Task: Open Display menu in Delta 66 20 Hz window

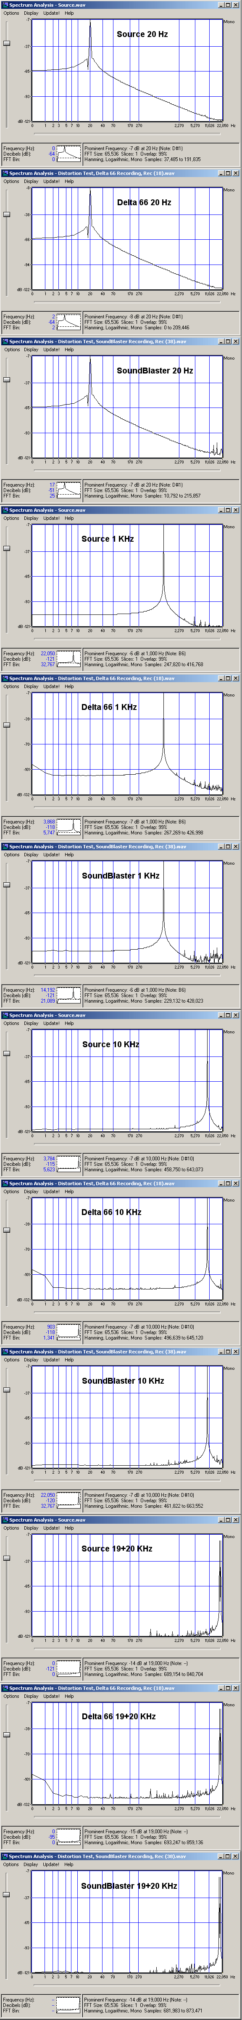Action: coord(32,181)
